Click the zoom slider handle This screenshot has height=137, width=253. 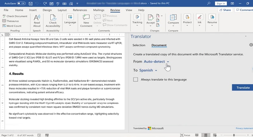point(234,135)
